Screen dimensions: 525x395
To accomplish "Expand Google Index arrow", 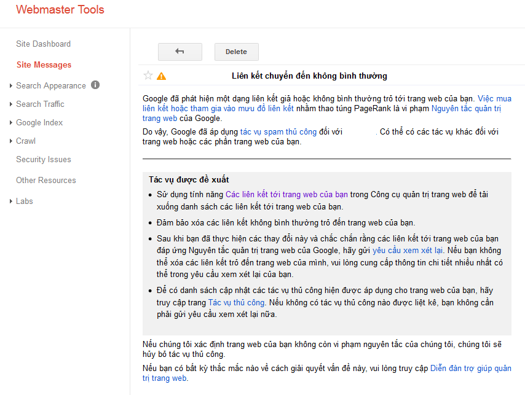I will click(x=11, y=122).
